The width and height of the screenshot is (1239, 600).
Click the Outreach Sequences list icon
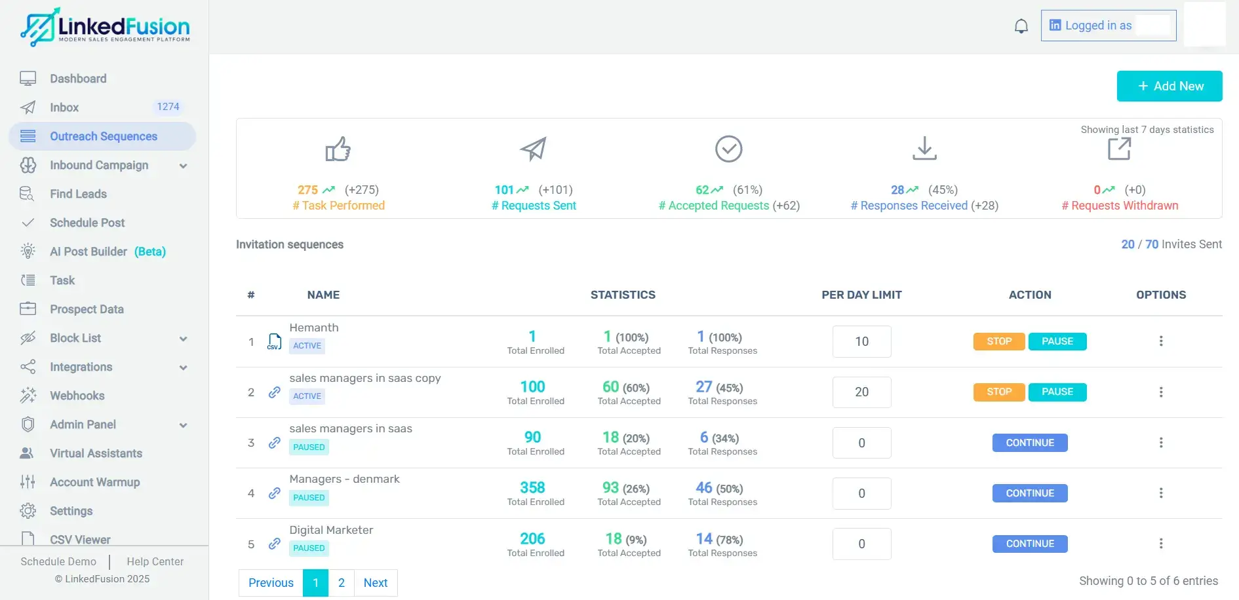(x=28, y=136)
